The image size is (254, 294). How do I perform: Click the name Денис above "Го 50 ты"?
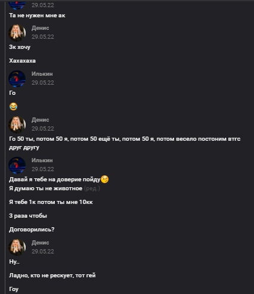click(41, 120)
